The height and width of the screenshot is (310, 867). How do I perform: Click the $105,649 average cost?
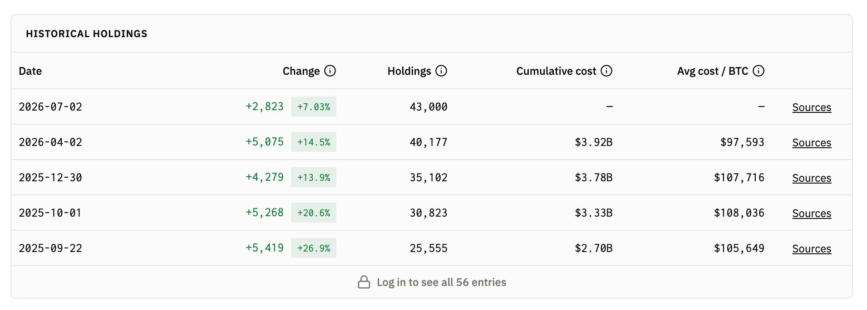tap(739, 248)
